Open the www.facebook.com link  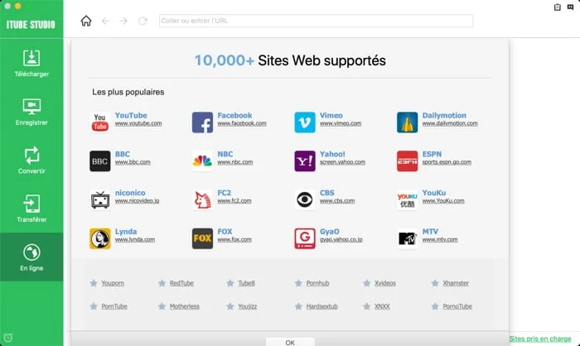[x=242, y=123]
